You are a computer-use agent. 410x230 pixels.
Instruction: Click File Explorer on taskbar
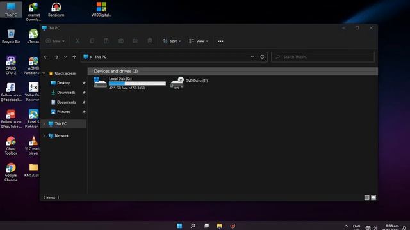pyautogui.click(x=219, y=226)
